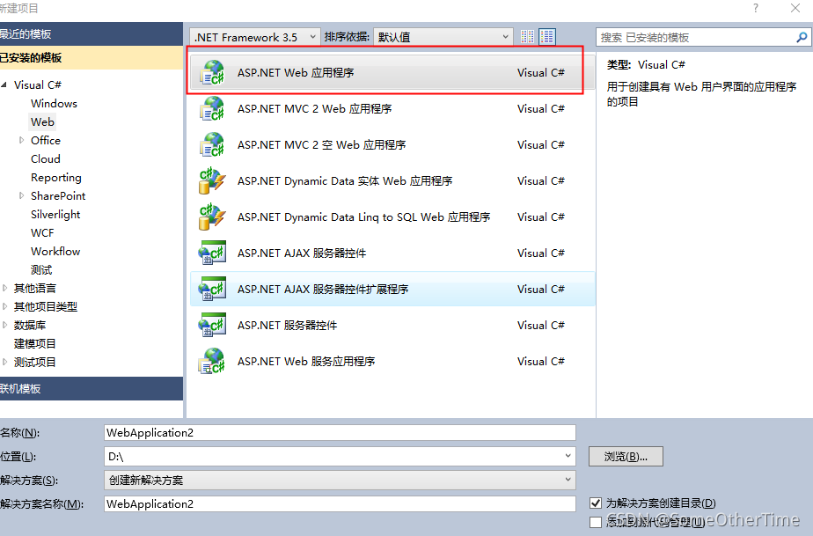Select the Office category label
813x536 pixels.
tap(46, 140)
